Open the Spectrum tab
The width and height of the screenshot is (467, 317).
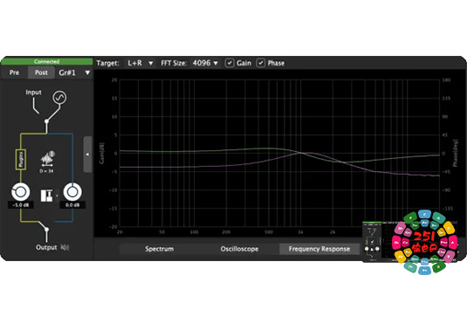160,249
